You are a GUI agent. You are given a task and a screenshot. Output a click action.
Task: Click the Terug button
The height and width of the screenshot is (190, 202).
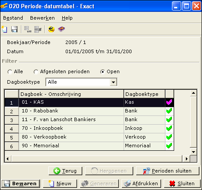[65, 171]
